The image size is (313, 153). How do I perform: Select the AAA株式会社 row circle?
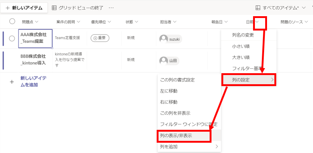click(12, 39)
